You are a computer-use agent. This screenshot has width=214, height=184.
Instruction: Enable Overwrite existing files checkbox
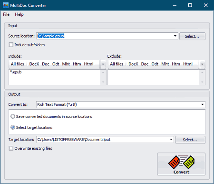click(11, 148)
